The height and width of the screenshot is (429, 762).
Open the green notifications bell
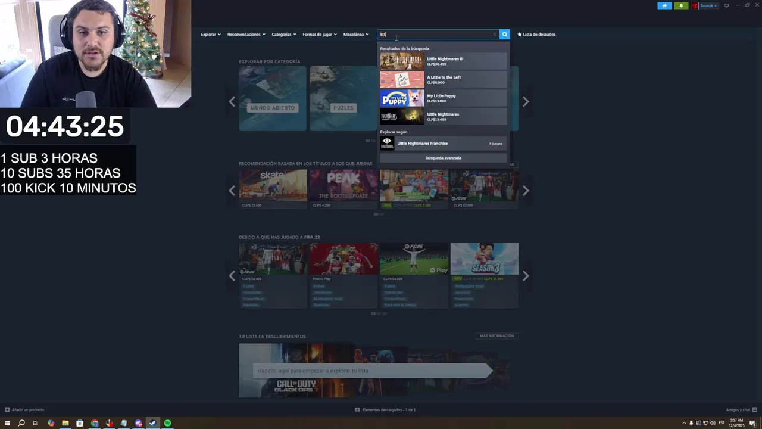pyautogui.click(x=681, y=5)
